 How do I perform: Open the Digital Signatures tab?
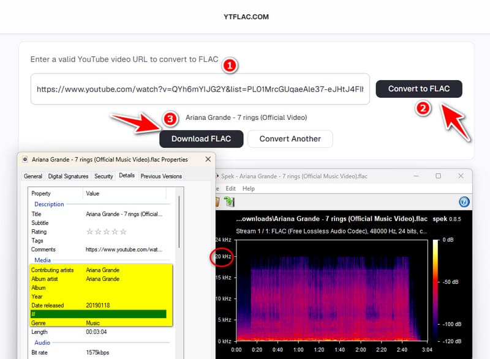[x=68, y=176]
